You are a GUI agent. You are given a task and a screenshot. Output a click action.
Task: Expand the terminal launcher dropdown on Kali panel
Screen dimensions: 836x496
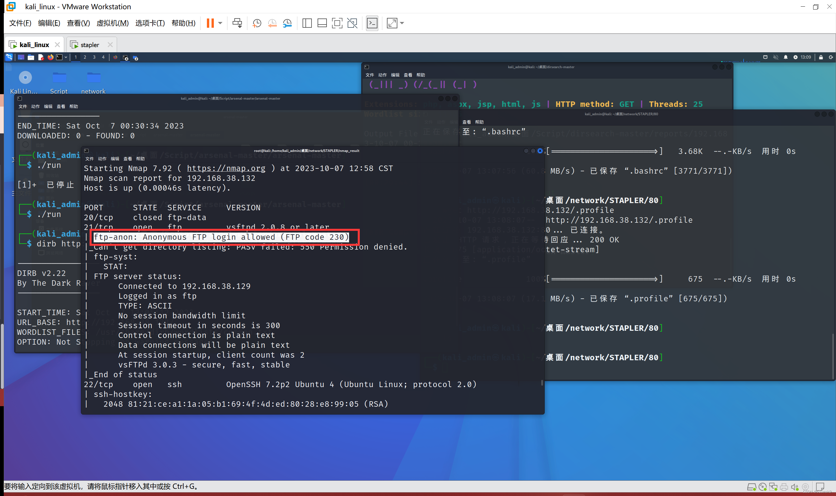66,57
